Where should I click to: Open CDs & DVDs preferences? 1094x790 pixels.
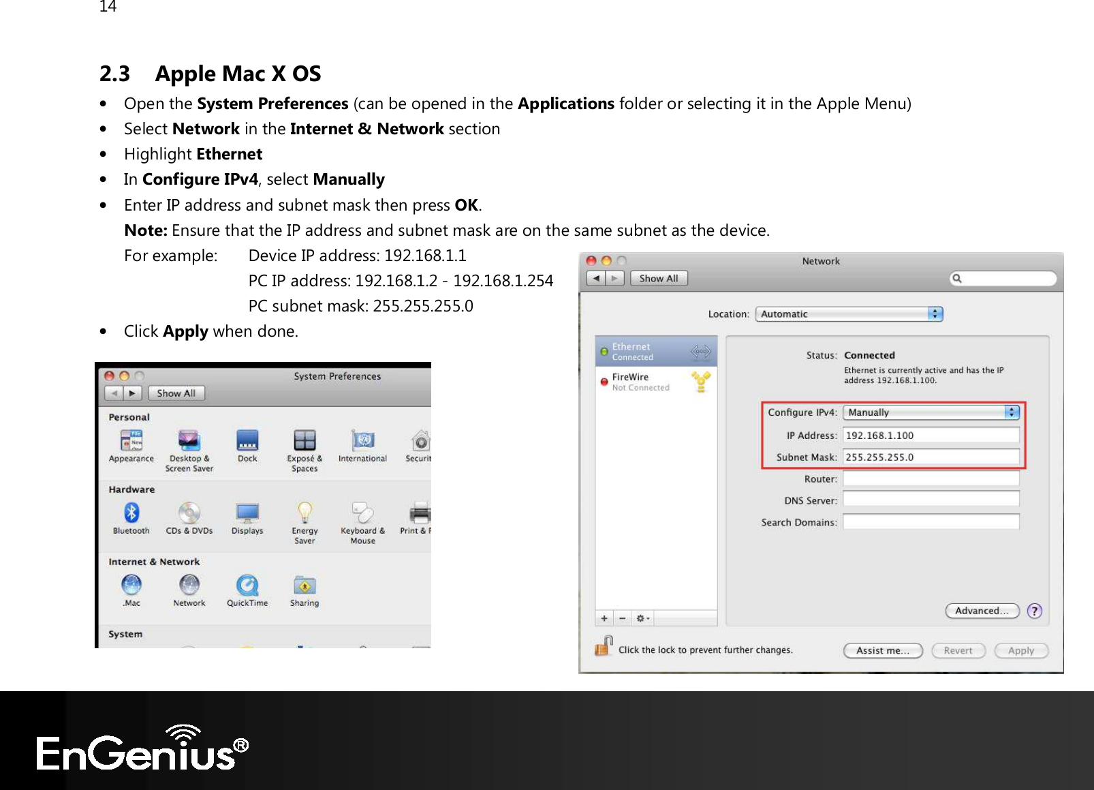click(189, 519)
